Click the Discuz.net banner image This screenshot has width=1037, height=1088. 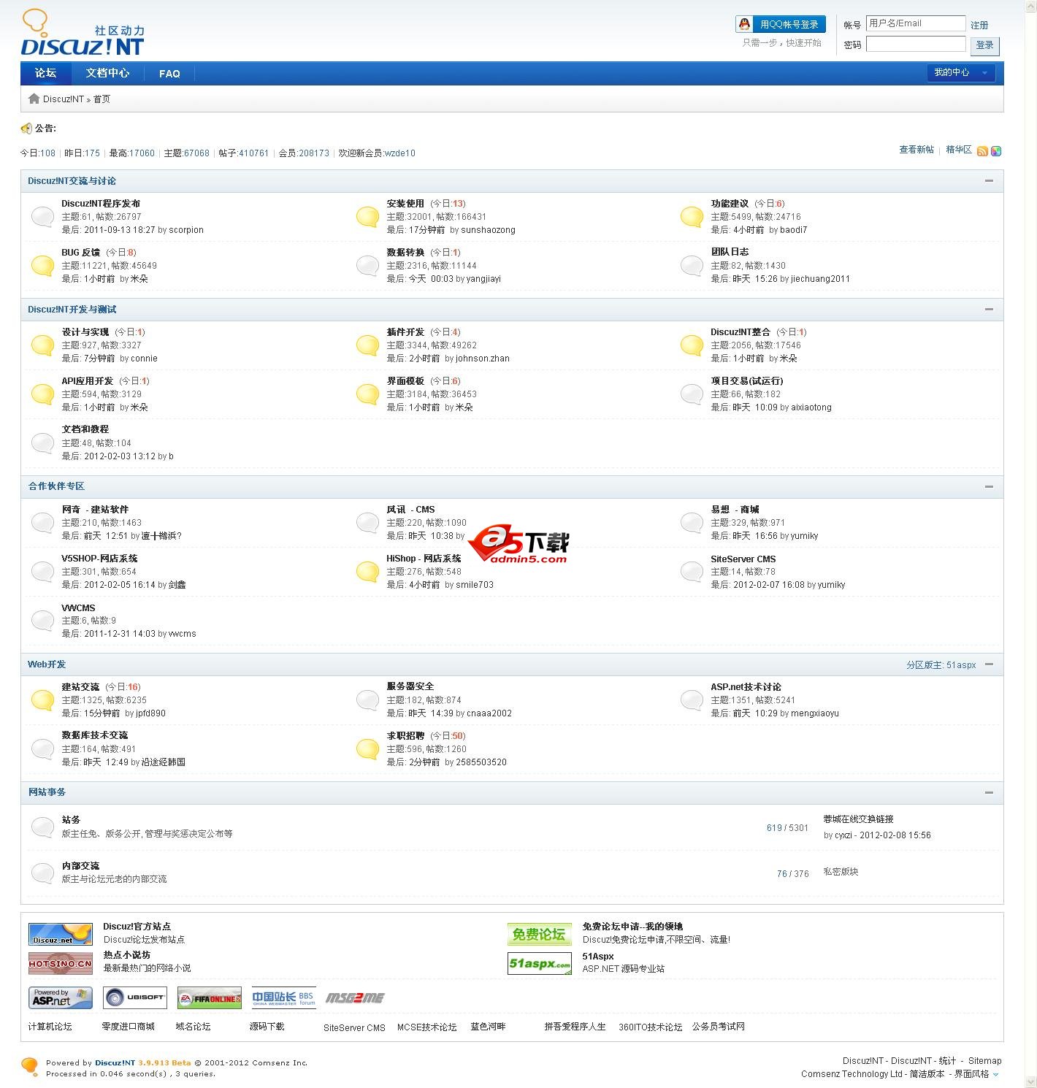tap(61, 934)
